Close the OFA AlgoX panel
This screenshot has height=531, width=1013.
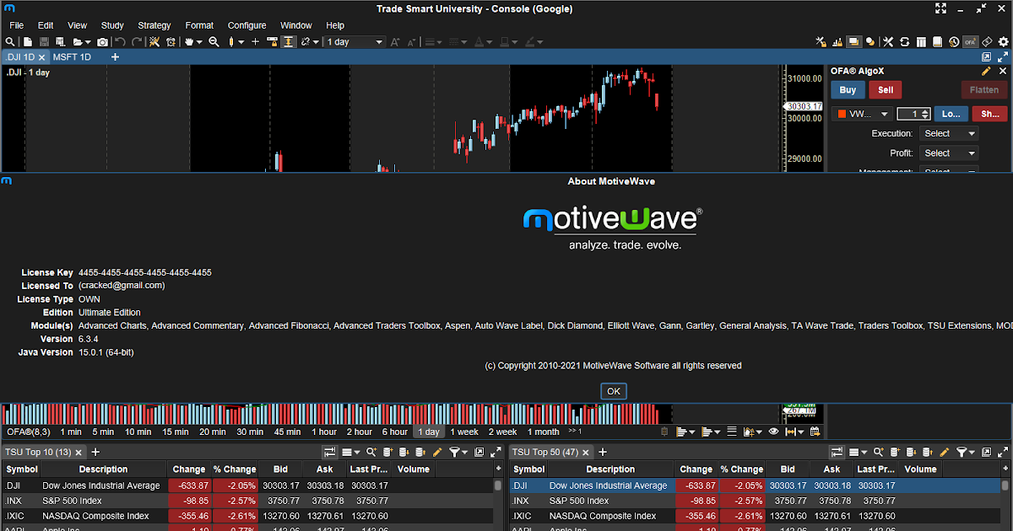(1001, 72)
